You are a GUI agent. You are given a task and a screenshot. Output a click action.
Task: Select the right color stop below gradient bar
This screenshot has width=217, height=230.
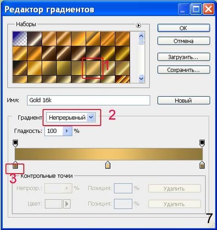click(202, 165)
